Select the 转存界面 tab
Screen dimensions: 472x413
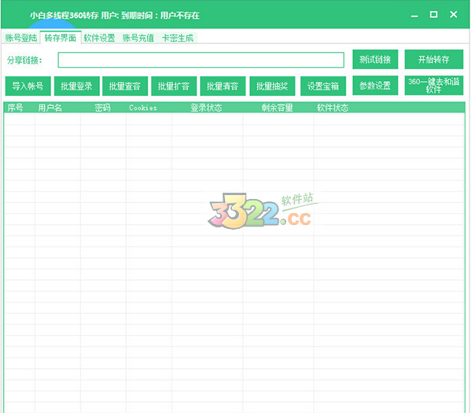(61, 38)
